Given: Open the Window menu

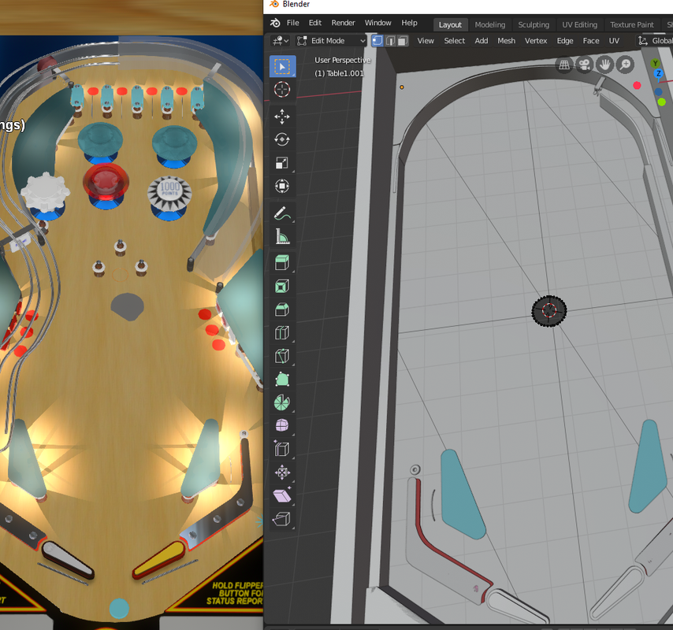Looking at the screenshot, I should [377, 23].
